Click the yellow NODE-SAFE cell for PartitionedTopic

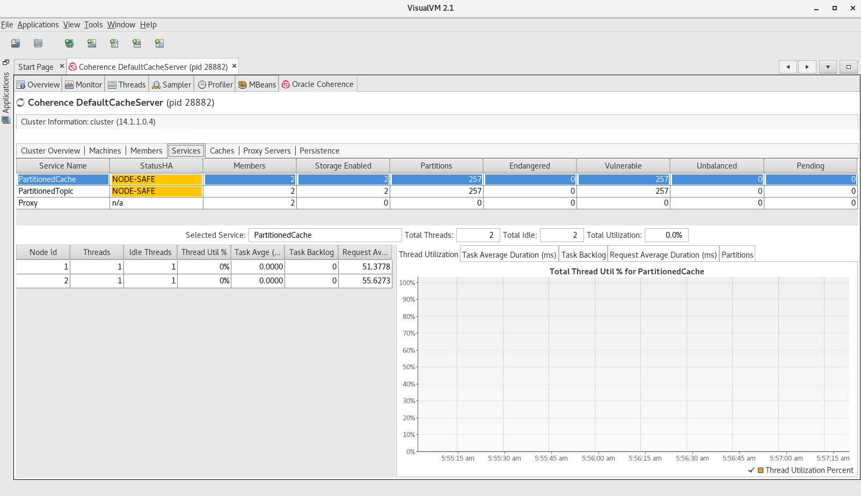156,191
